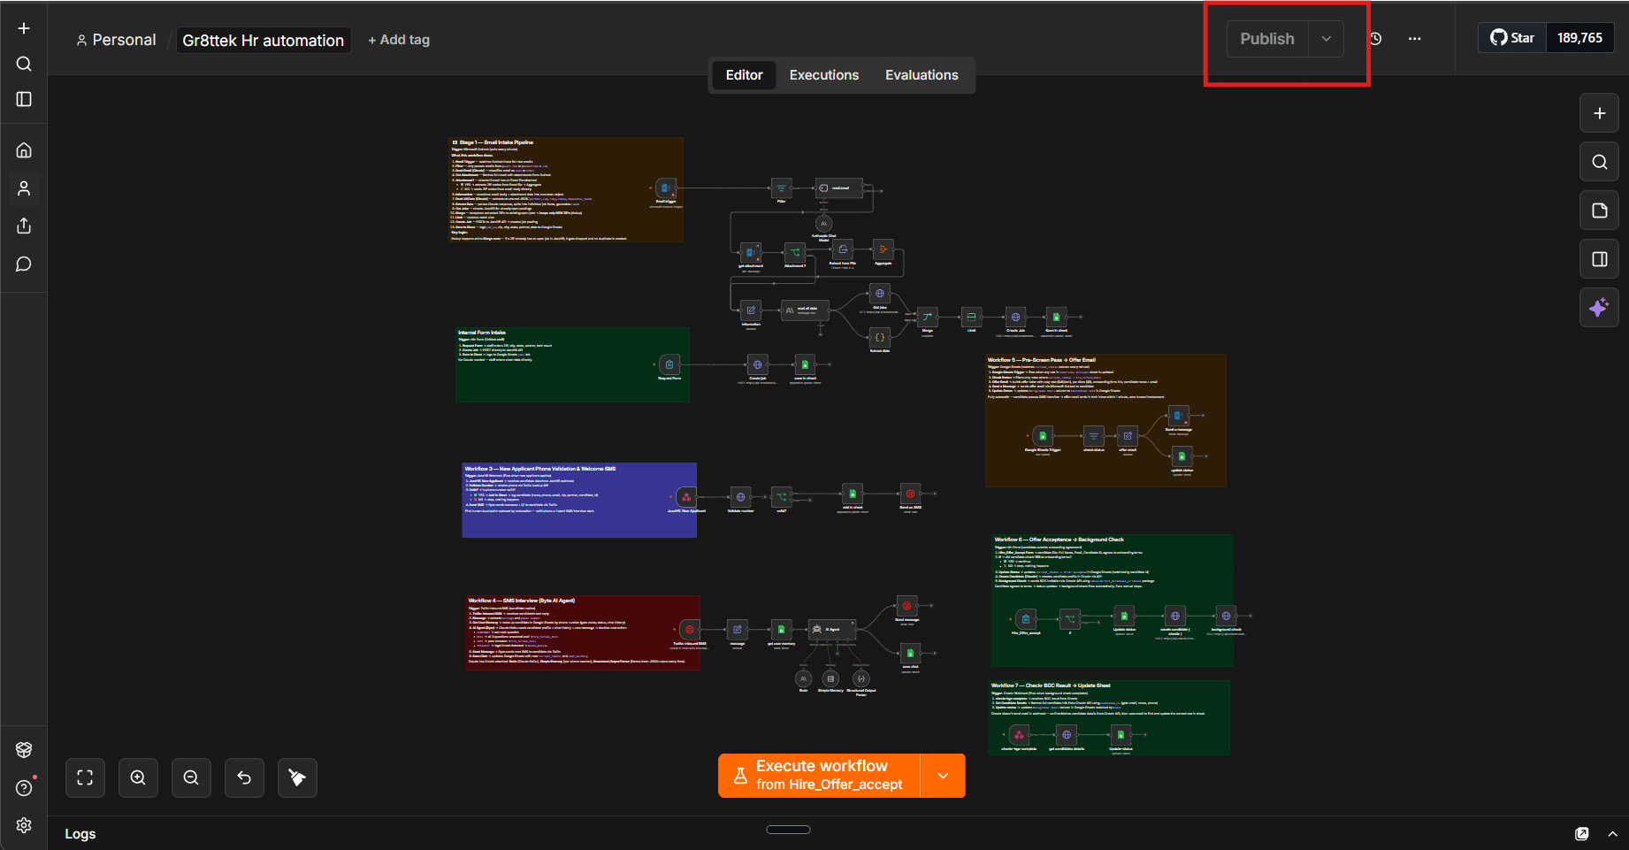The image size is (1629, 850).
Task: Open the chat bubble icon in sidebar
Action: pos(24,264)
